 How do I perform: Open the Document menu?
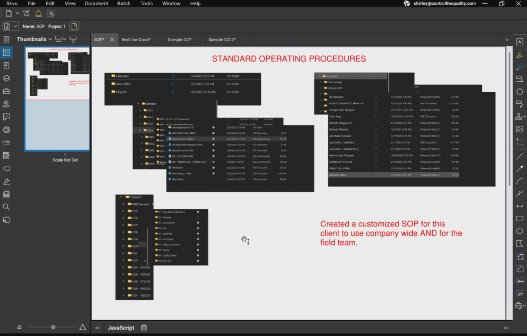click(x=96, y=4)
